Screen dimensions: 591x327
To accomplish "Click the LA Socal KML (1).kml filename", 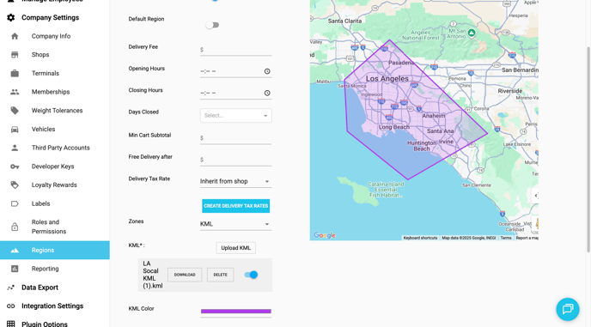I will point(153,275).
